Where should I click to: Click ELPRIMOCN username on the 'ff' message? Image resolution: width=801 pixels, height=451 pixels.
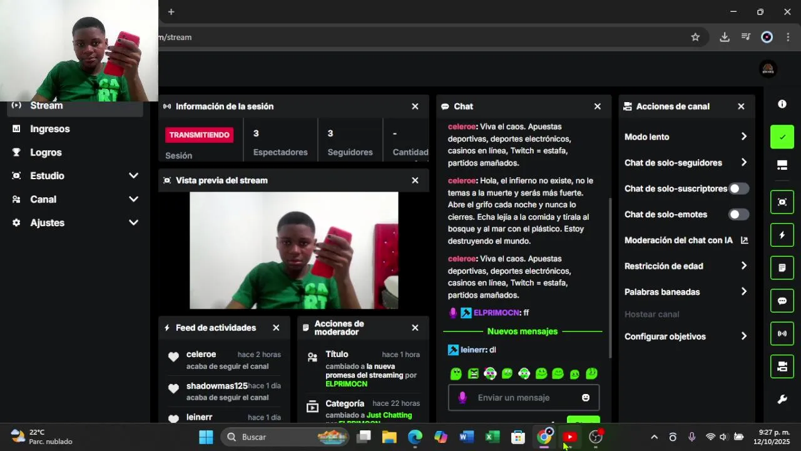(x=497, y=313)
